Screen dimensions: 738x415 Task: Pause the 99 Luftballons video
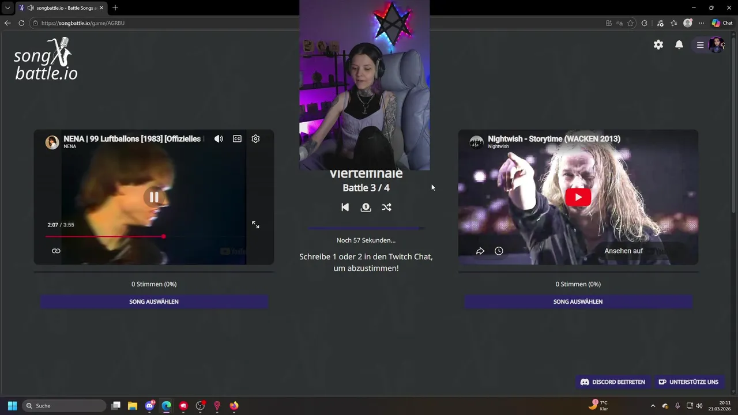[x=154, y=197]
